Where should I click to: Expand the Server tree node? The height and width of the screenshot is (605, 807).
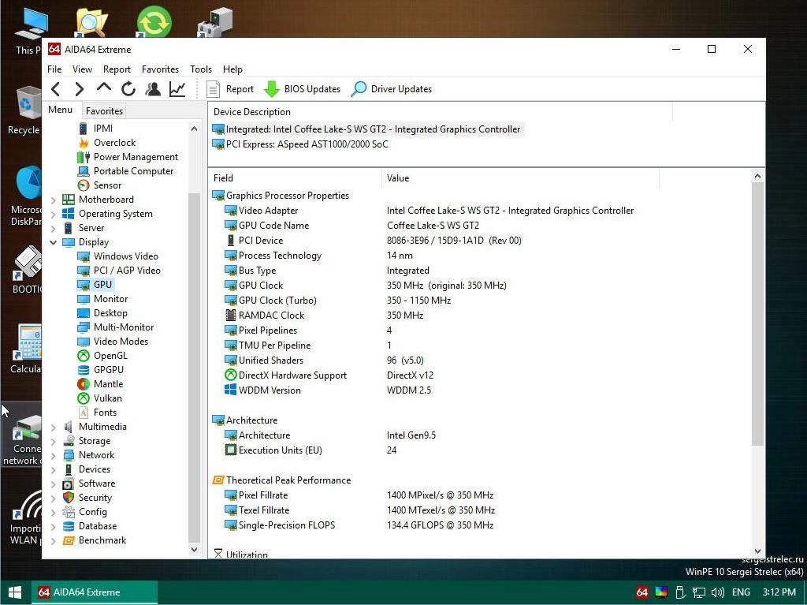(54, 228)
